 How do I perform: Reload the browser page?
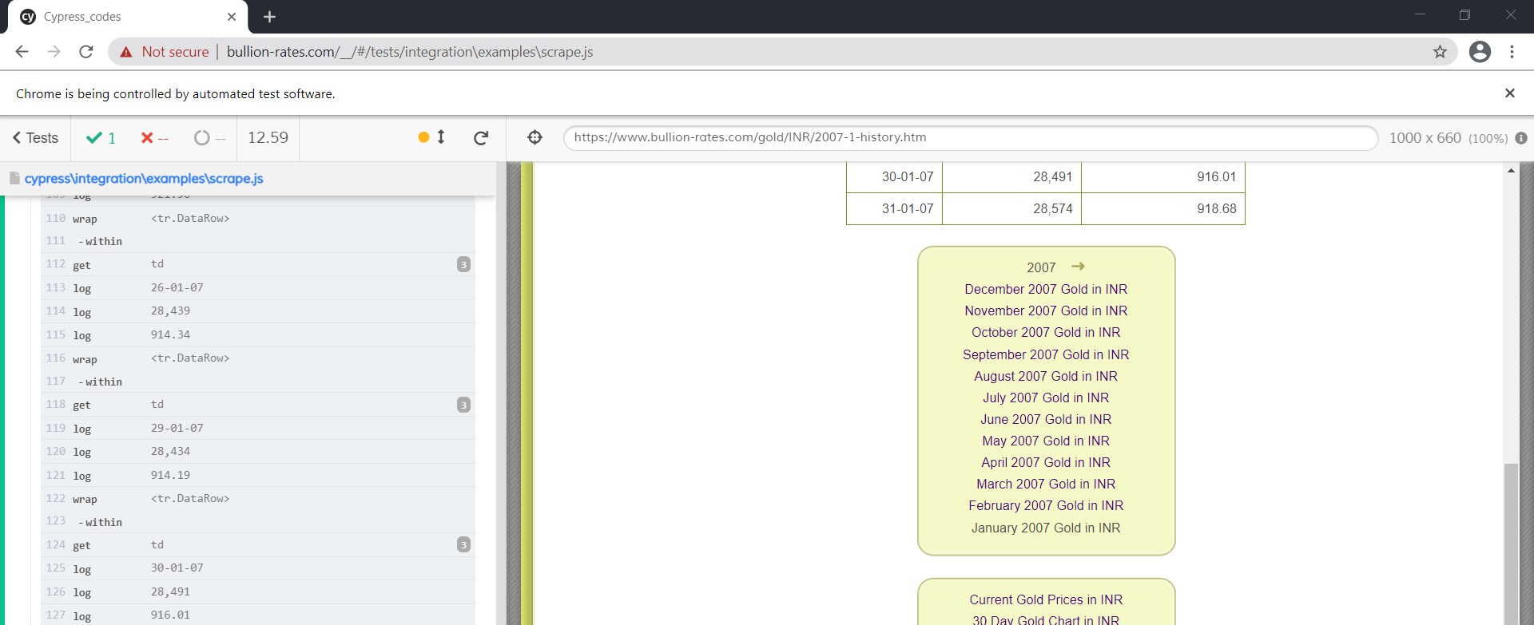[x=86, y=52]
